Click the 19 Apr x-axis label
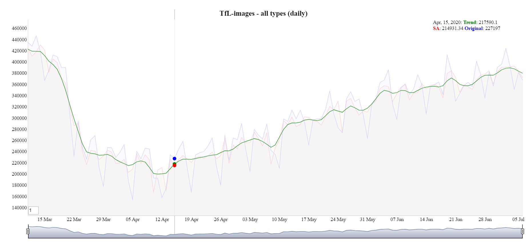Screen dimensions: 531x249 point(191,219)
